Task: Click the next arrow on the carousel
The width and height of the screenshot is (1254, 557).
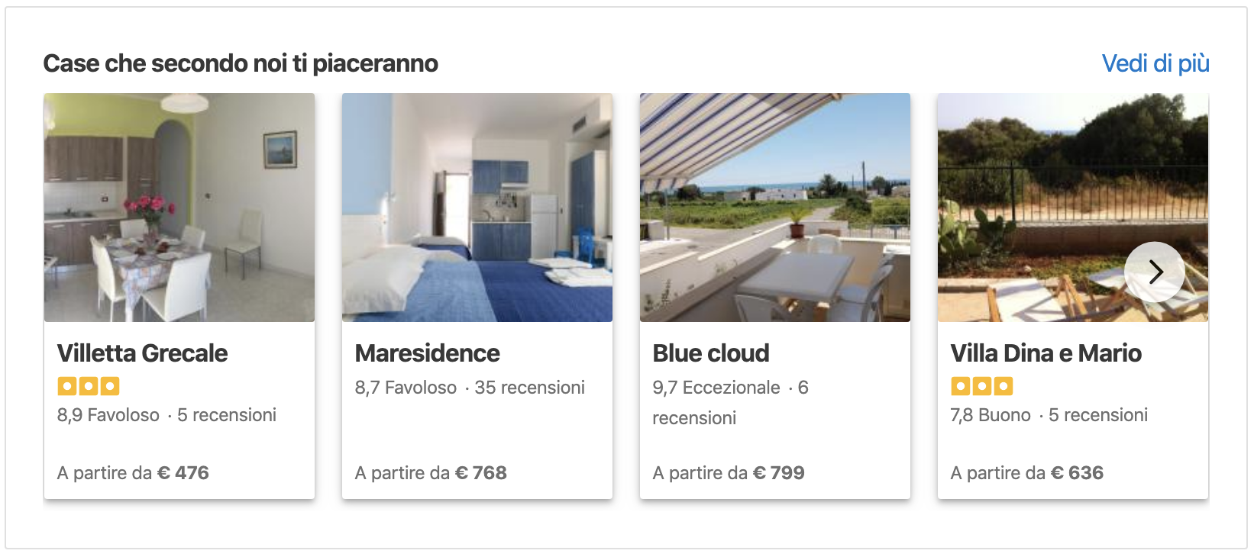Action: (x=1155, y=272)
